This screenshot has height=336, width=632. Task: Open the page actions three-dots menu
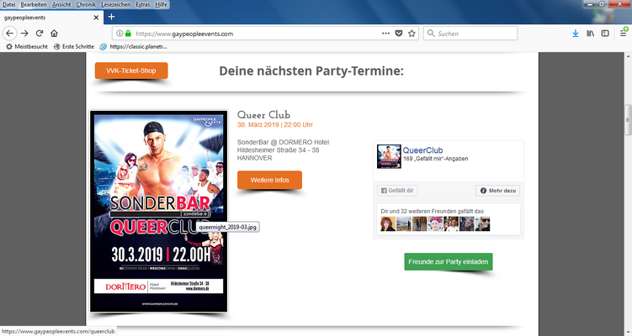(x=385, y=34)
